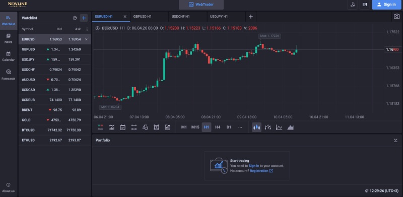Add a new chart tab
The width and height of the screenshot is (403, 197).
[x=251, y=17]
